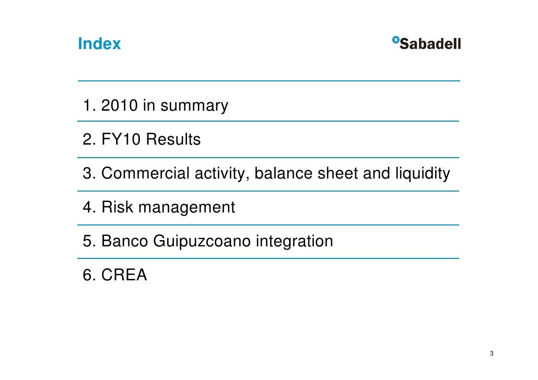This screenshot has height=380, width=538.
Task: Open the Commercial activity, balance sheet entry
Action: (x=266, y=173)
